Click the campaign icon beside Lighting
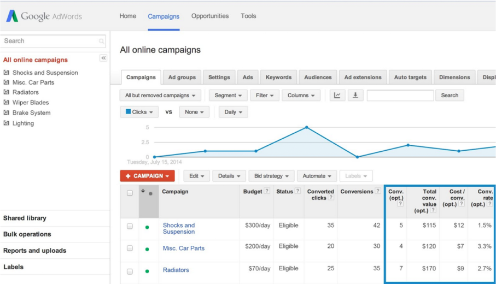 click(x=7, y=123)
